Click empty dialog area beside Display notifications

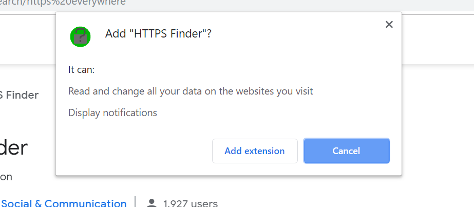tap(272, 112)
